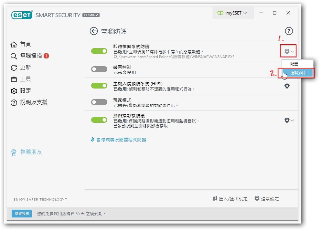Turn on 玩家模式 toggle
320x230 pixels.
point(99,102)
